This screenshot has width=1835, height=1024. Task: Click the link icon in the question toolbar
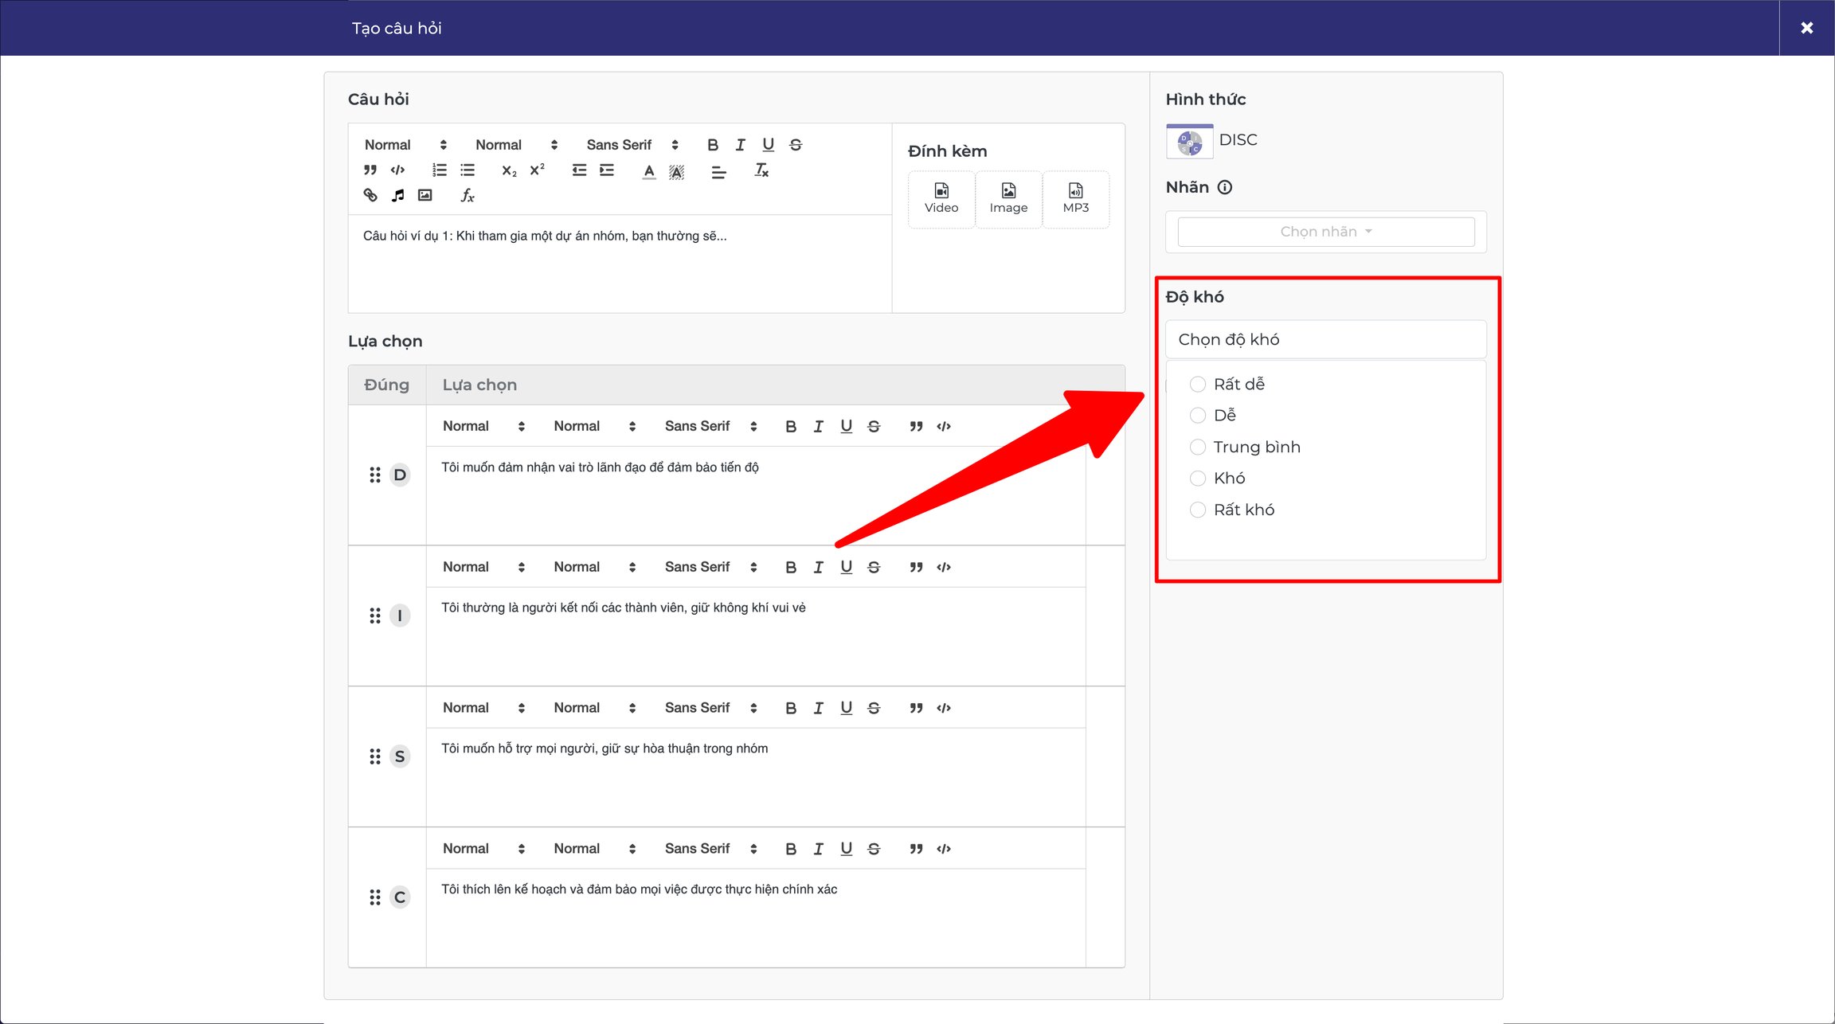coord(370,195)
